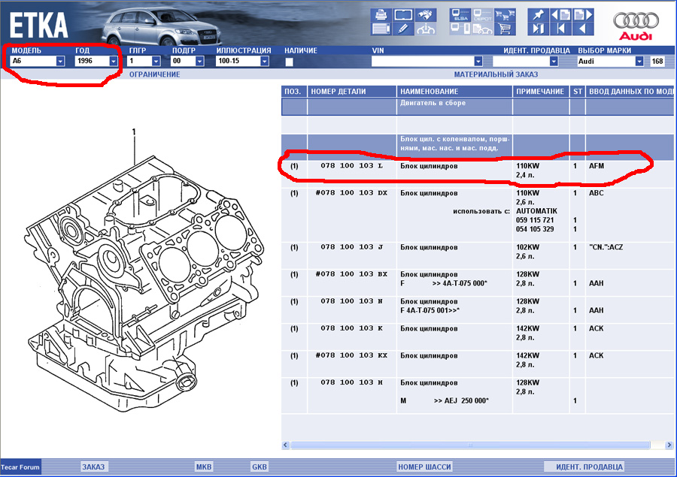Click the Номер шасси button
The width and height of the screenshot is (677, 477).
click(425, 466)
